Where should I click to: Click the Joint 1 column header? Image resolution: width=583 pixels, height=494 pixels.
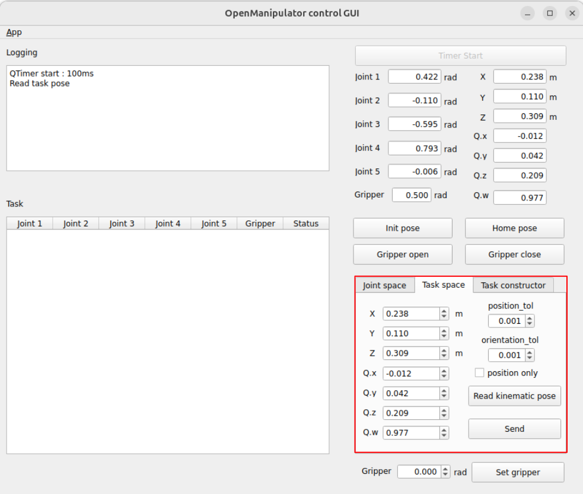pos(30,224)
